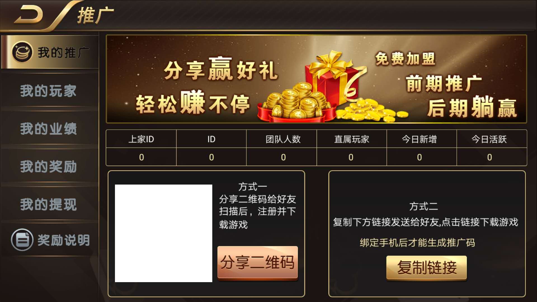Open the 我的业绩 section
This screenshot has height=302, width=537.
[x=48, y=129]
